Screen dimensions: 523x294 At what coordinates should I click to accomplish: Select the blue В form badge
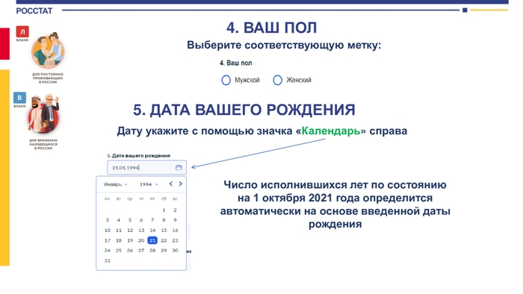19,98
